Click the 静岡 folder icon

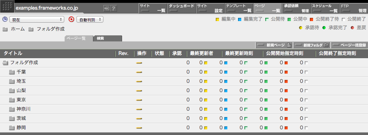click(12, 128)
